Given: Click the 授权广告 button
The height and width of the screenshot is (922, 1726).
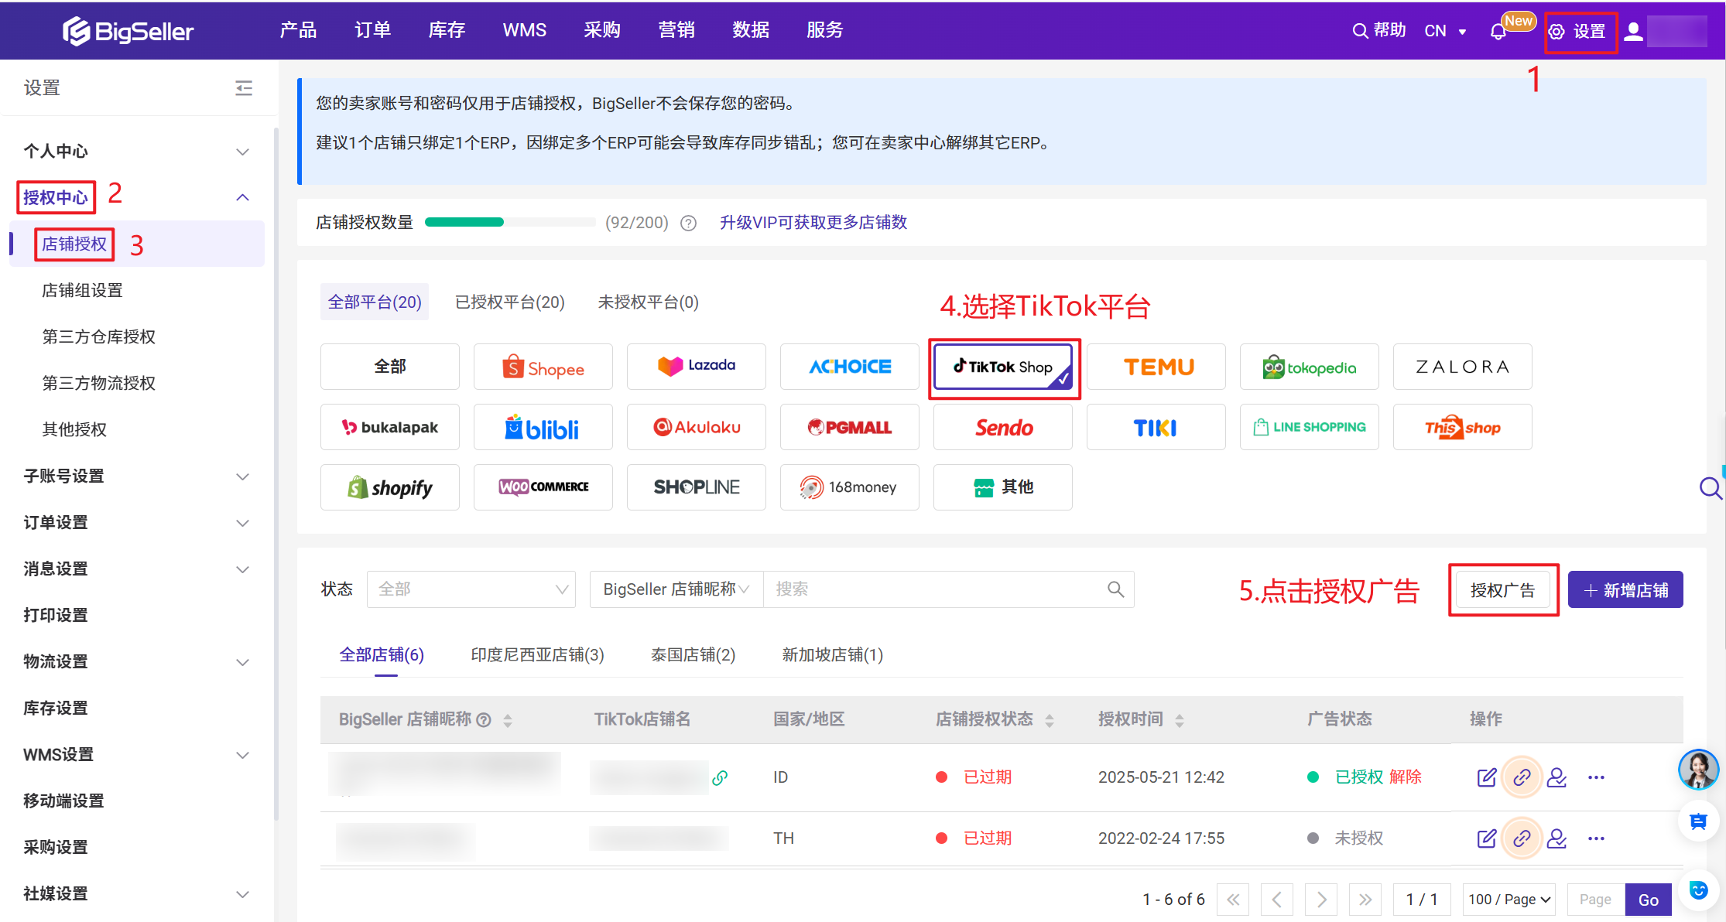Looking at the screenshot, I should point(1502,591).
